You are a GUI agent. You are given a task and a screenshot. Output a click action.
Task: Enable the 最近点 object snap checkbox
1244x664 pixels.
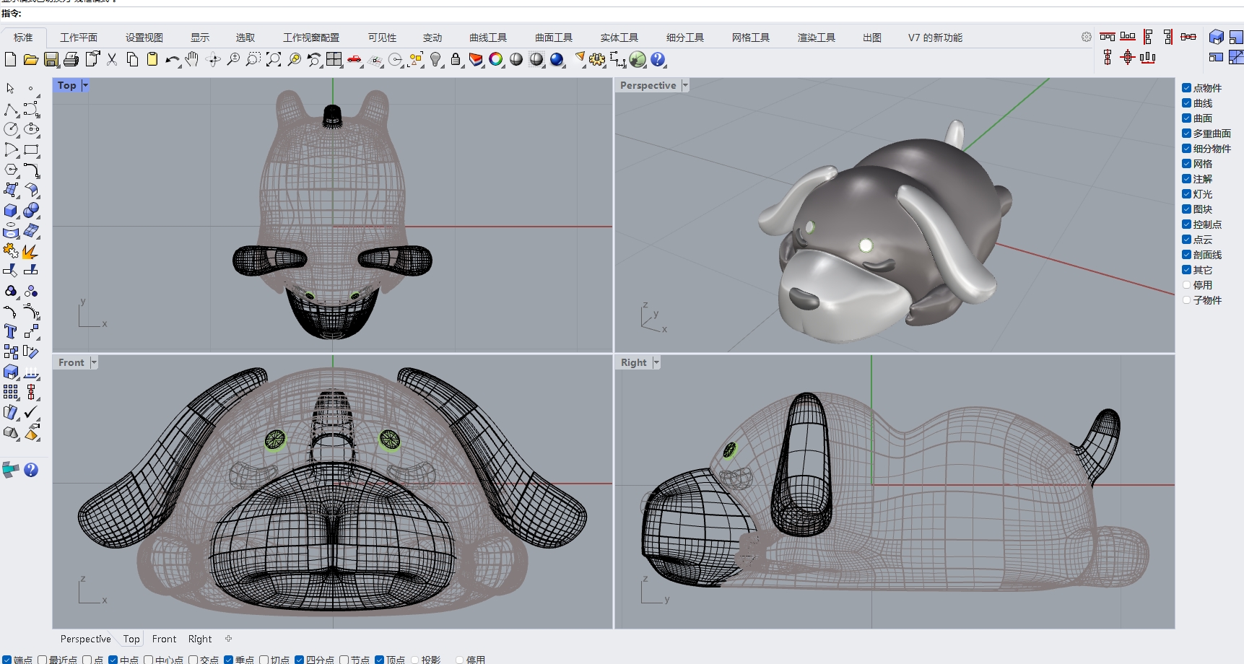point(43,660)
